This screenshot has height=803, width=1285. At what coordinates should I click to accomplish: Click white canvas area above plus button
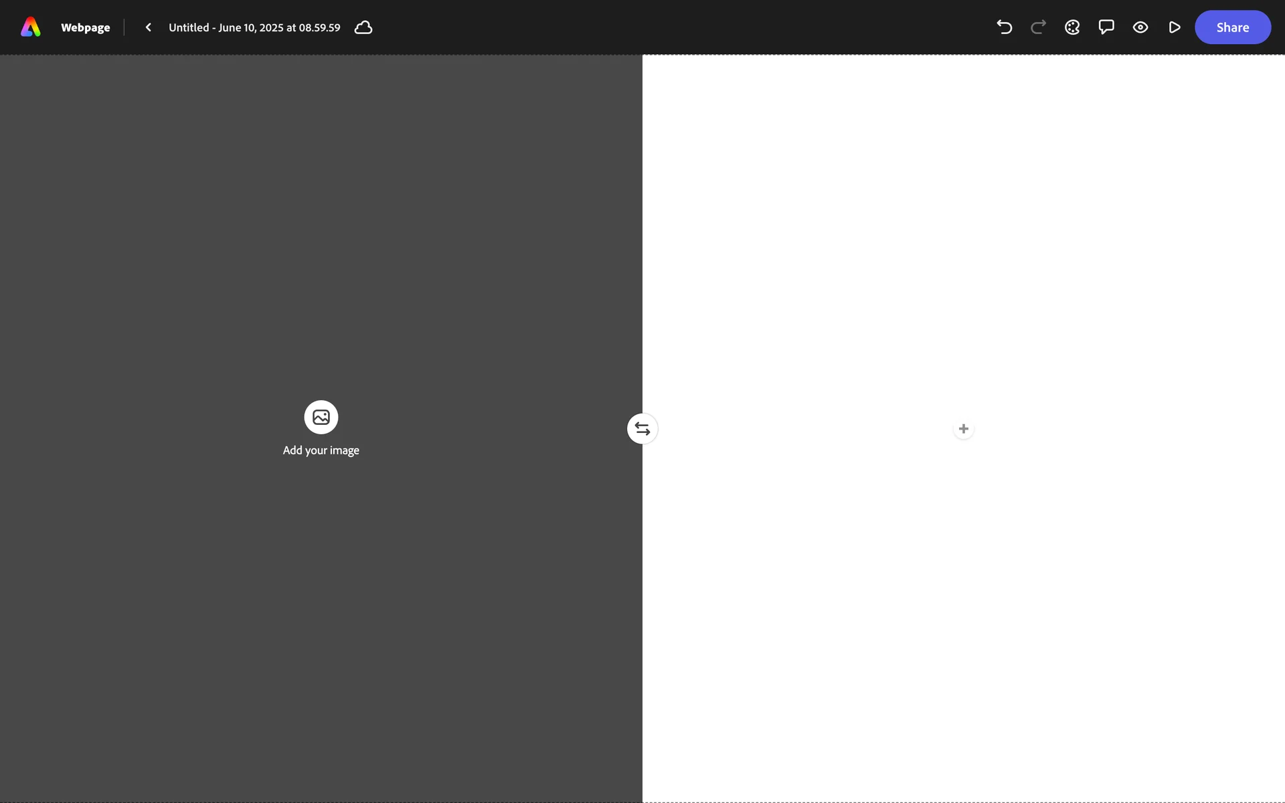pyautogui.click(x=963, y=234)
